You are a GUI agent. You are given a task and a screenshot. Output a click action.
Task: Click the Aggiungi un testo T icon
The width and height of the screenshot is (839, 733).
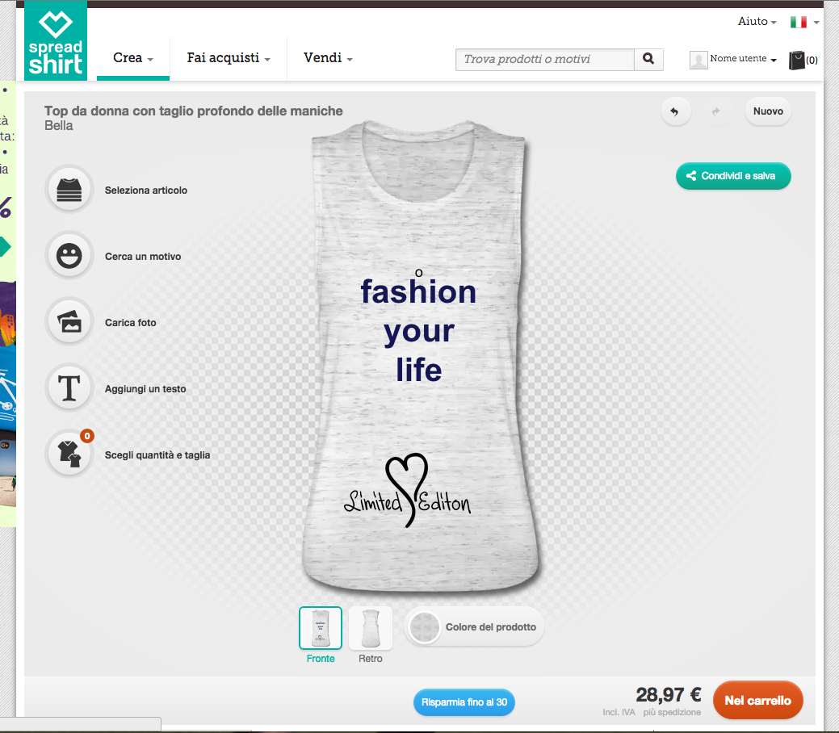pyautogui.click(x=70, y=388)
